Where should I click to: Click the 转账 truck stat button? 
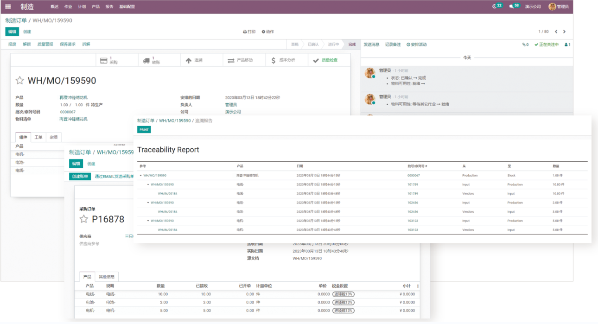[x=152, y=60]
